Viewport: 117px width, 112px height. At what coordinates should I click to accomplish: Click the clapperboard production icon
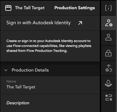point(8,8)
